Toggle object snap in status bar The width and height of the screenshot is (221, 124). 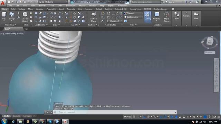click(x=165, y=117)
